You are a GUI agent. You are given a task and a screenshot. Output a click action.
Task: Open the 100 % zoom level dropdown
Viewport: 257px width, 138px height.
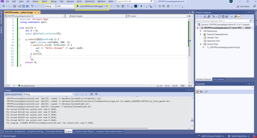(9, 86)
